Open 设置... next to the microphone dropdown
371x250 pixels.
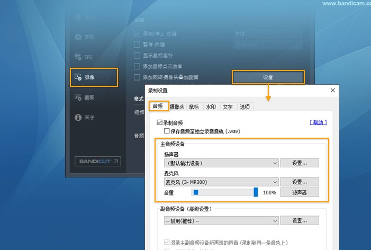coord(300,182)
